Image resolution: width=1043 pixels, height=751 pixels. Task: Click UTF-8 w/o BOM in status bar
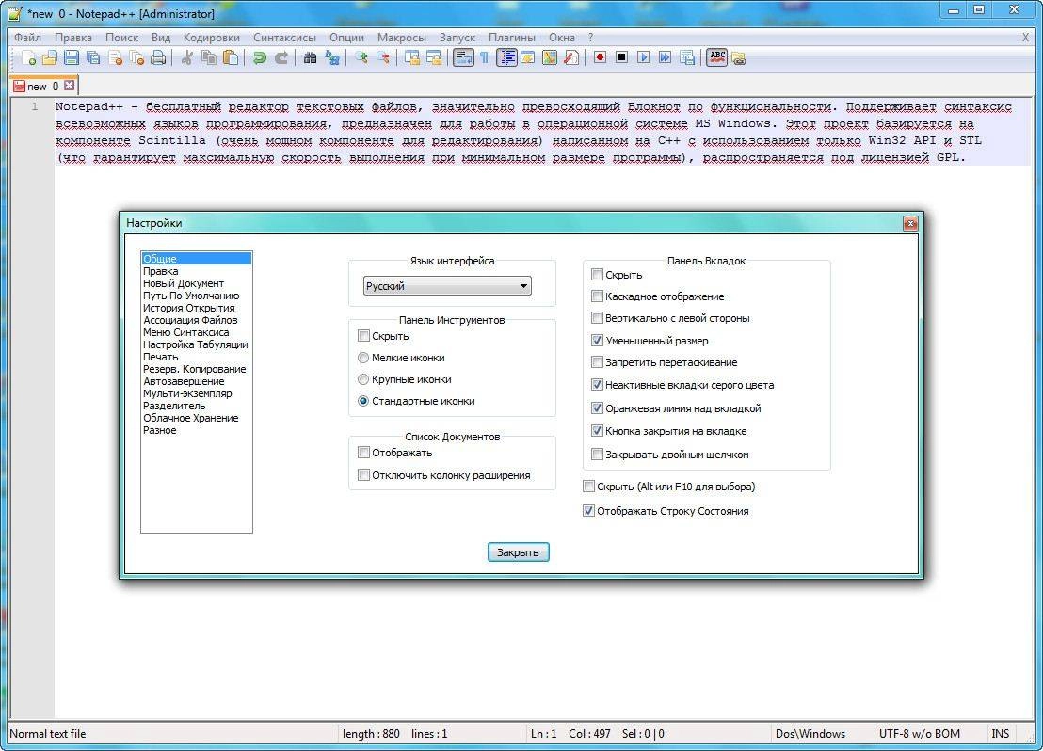click(920, 734)
